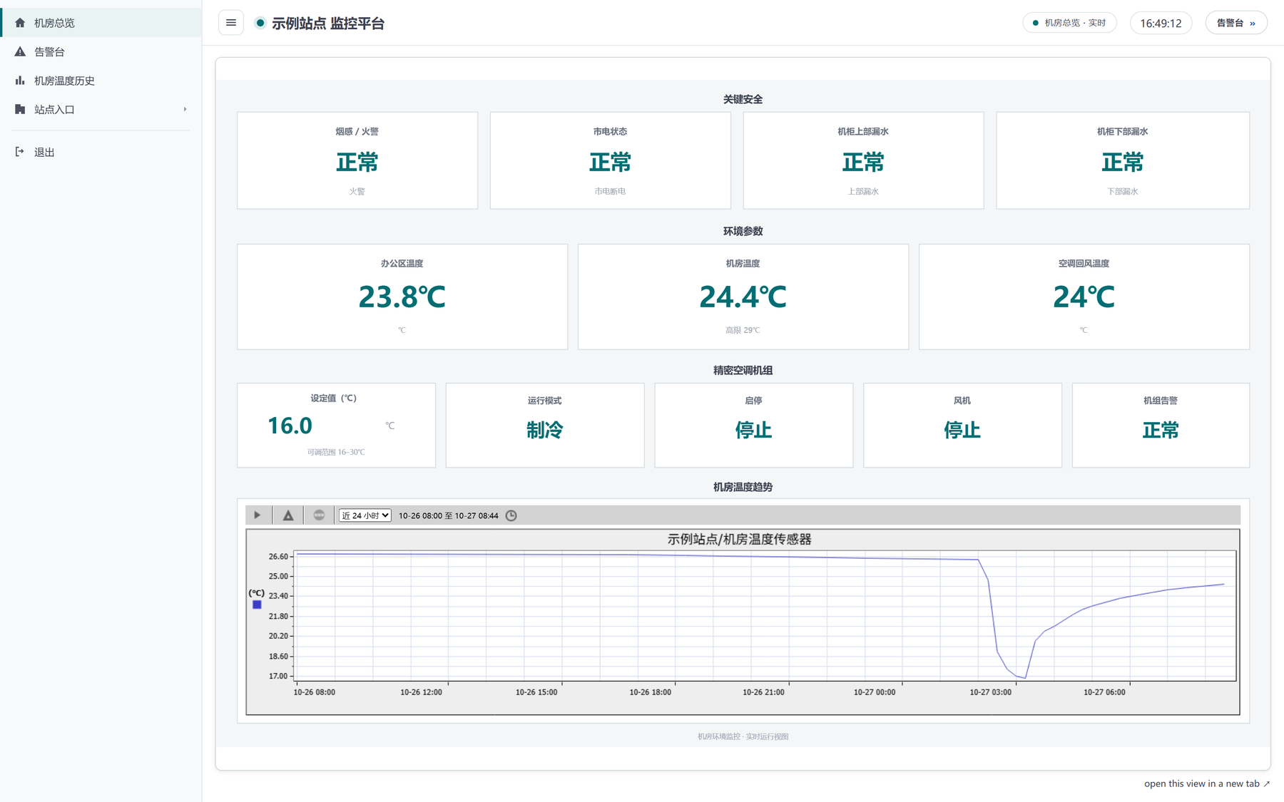1284x802 pixels.
Task: Click the 可调范围 16–30℃ hint text
Action: [336, 452]
